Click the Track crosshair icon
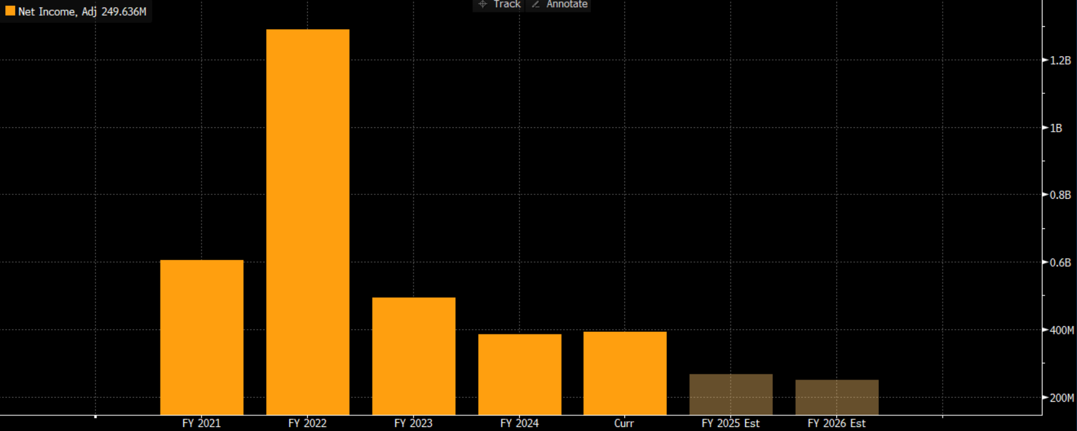The width and height of the screenshot is (1077, 431). [483, 4]
